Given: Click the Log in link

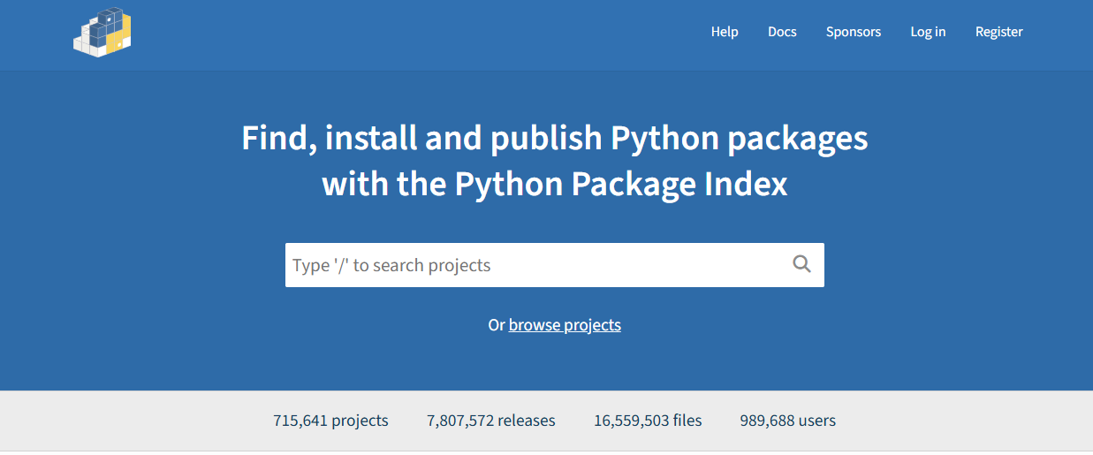Looking at the screenshot, I should coord(928,32).
